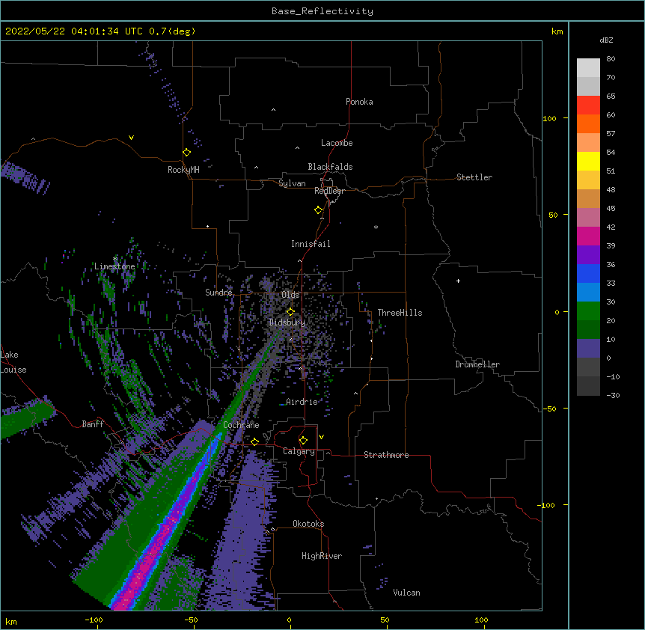
Task: Select the mauve swatch between 45 and 42
Action: [588, 218]
